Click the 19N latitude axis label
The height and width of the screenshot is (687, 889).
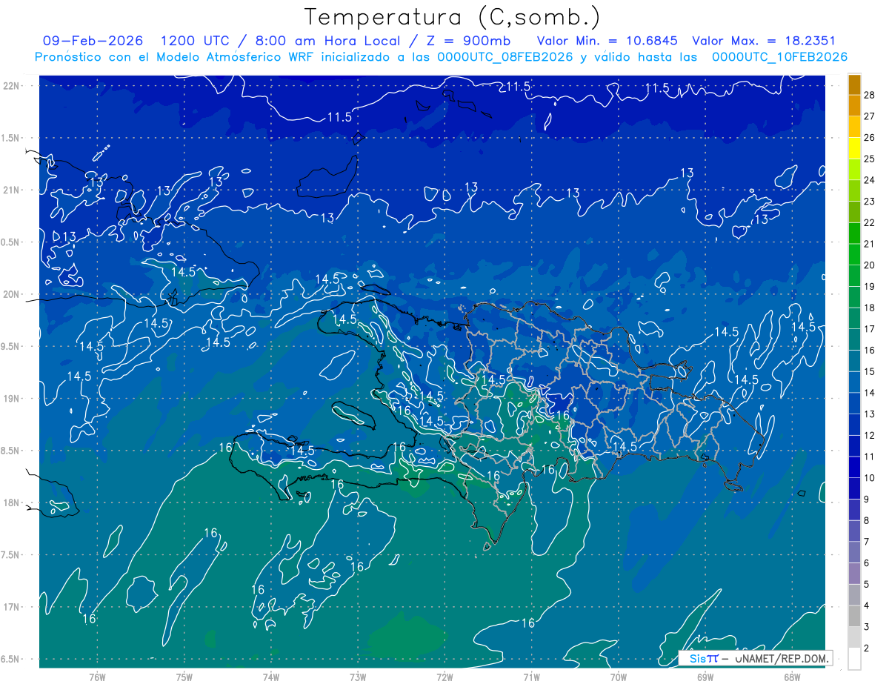pyautogui.click(x=12, y=399)
